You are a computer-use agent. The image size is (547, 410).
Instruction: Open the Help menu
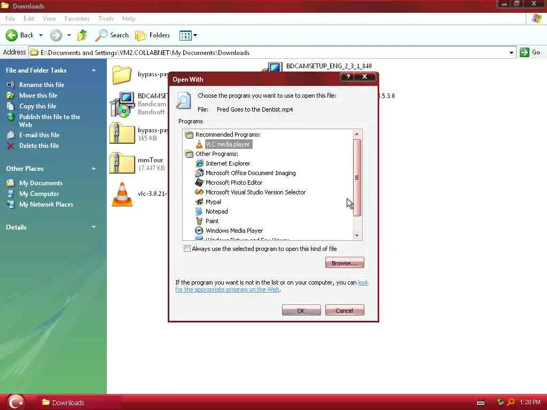tap(129, 19)
